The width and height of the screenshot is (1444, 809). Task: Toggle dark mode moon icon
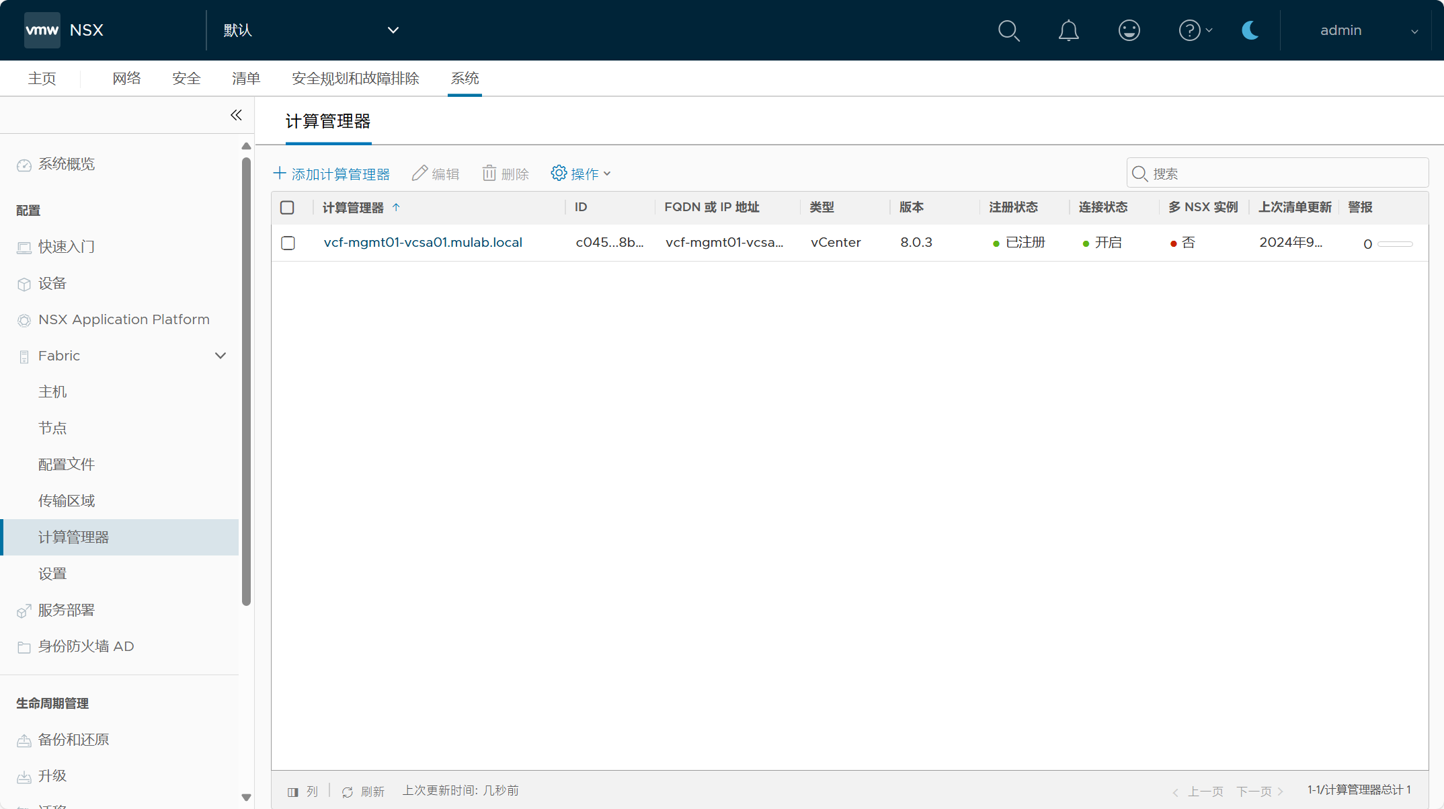click(1250, 31)
